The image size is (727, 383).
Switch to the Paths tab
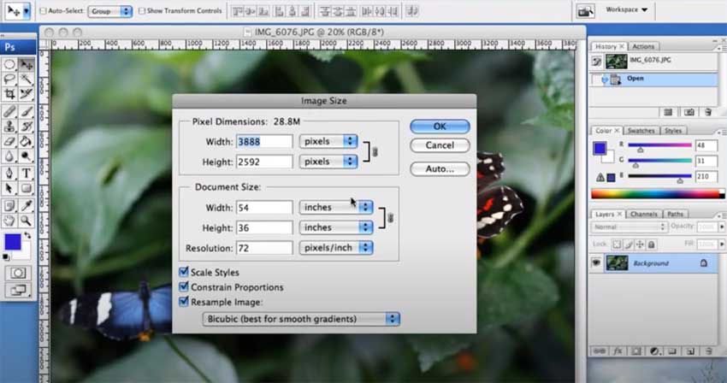(675, 215)
